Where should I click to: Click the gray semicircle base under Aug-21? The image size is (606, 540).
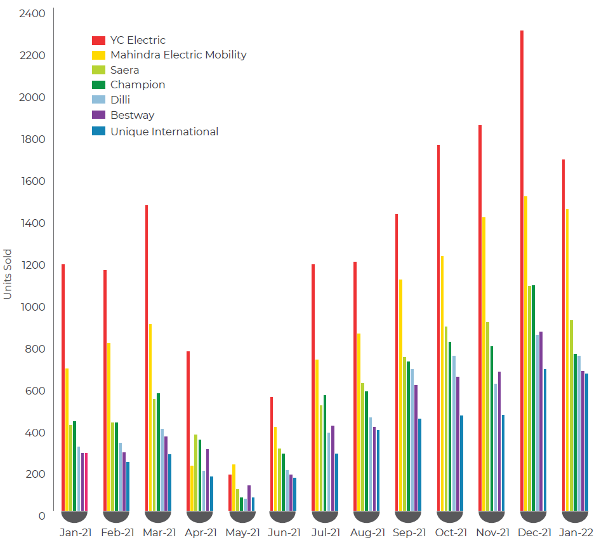[366, 517]
